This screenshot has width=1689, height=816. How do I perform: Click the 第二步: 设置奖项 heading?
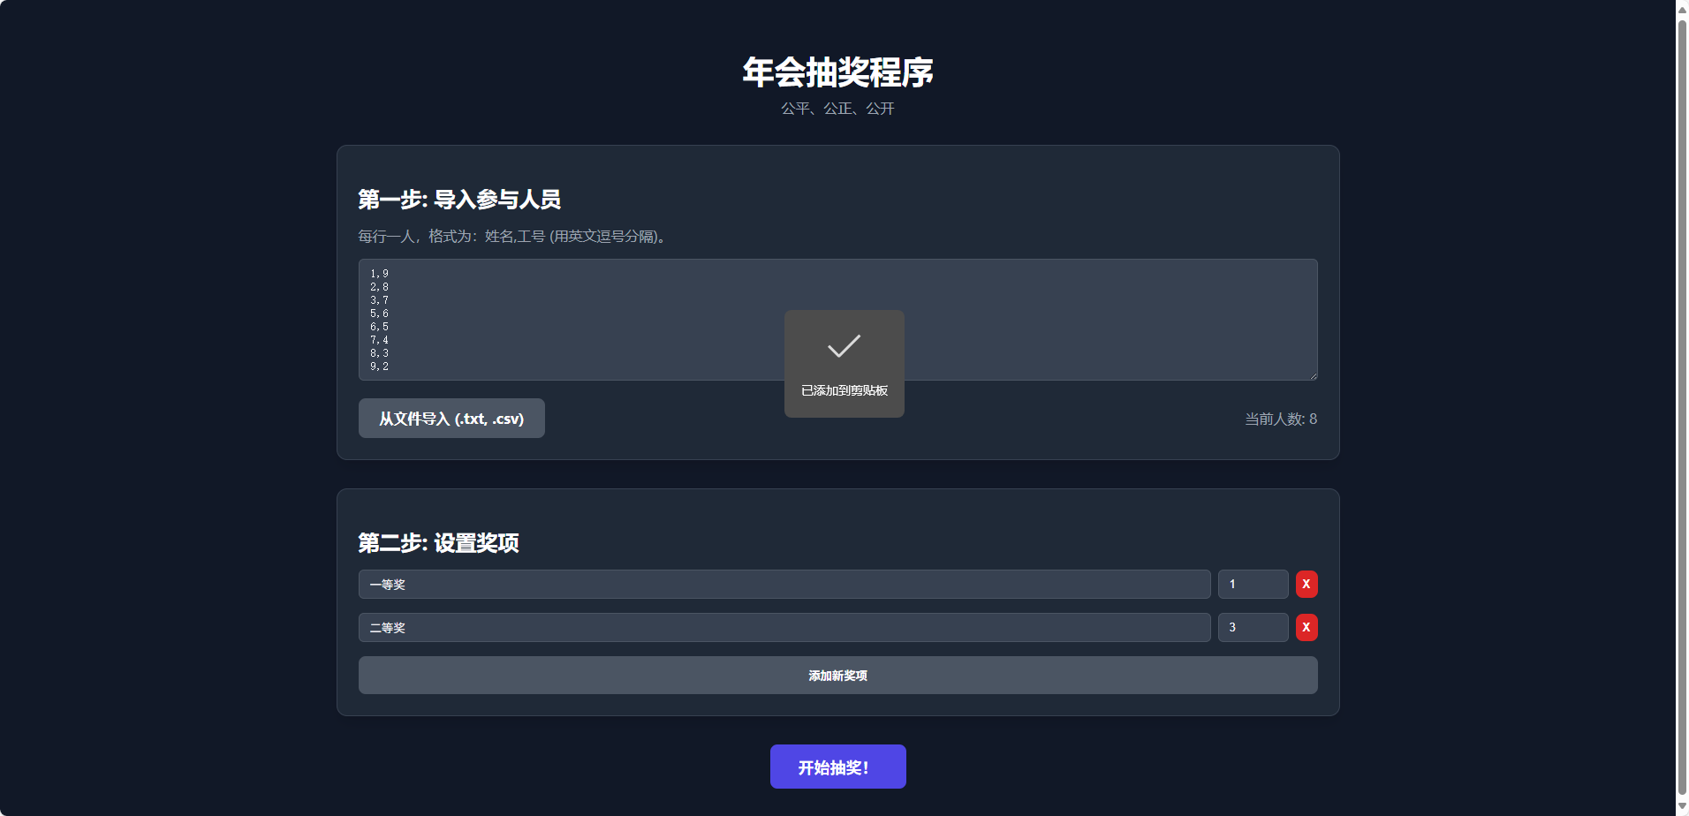tap(438, 543)
